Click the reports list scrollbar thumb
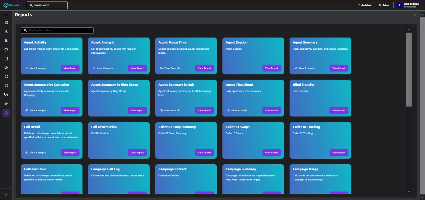Screen dimensions: 425x200 tap(409, 70)
